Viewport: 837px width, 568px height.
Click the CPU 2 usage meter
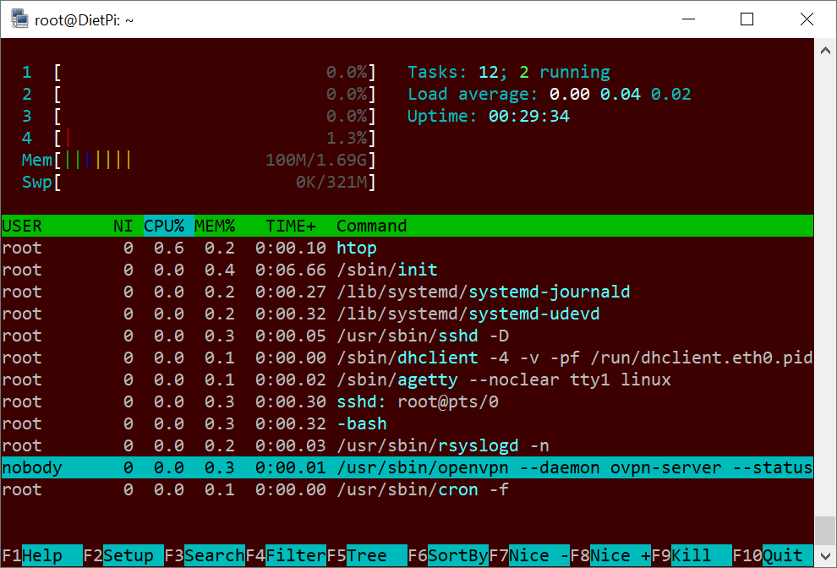click(199, 94)
